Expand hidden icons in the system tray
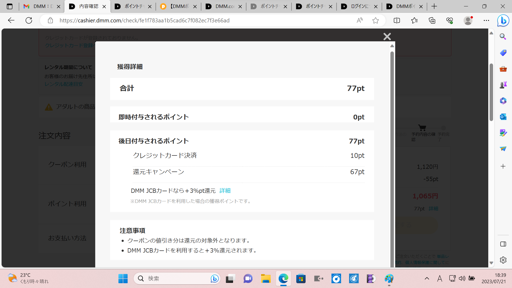 point(427,278)
